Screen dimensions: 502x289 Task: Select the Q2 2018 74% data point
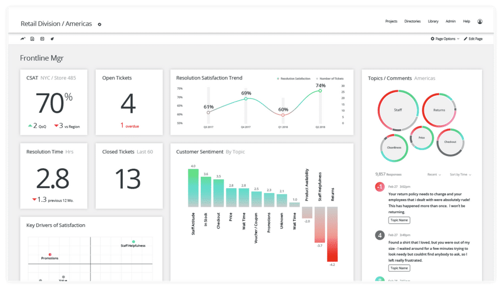(x=320, y=91)
